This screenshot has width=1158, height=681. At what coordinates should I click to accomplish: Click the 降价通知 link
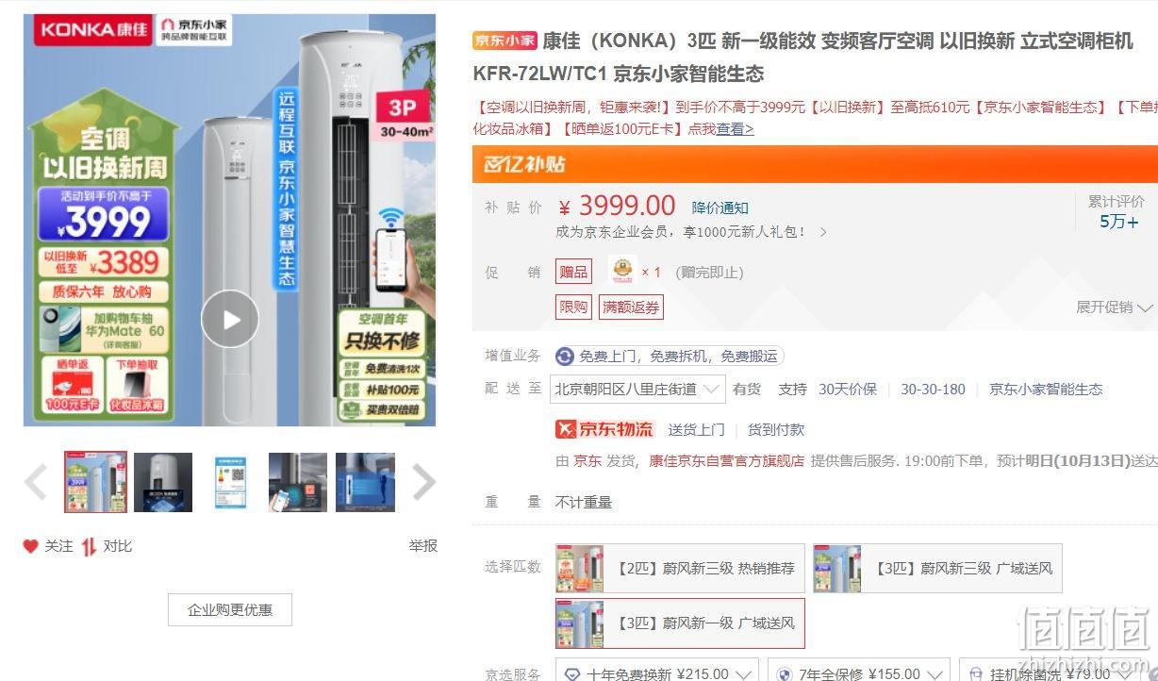(x=720, y=208)
